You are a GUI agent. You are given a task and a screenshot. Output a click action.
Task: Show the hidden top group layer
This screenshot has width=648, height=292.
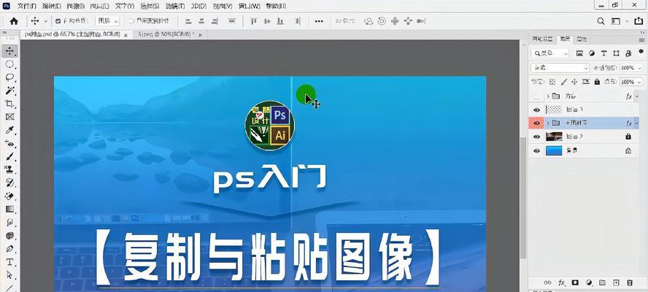(x=536, y=96)
